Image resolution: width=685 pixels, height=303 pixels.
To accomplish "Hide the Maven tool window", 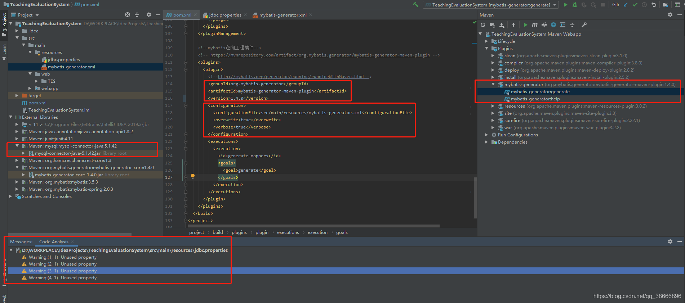I will [x=679, y=15].
